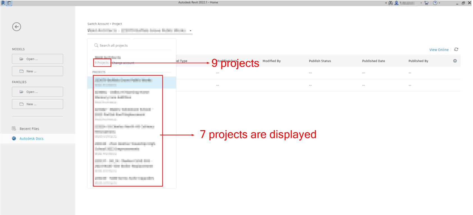
Task: Open column settings with the gear icon
Action: [x=455, y=61]
